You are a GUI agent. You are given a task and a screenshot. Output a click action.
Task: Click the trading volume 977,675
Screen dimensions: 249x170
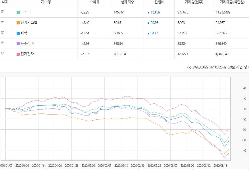click(x=183, y=12)
